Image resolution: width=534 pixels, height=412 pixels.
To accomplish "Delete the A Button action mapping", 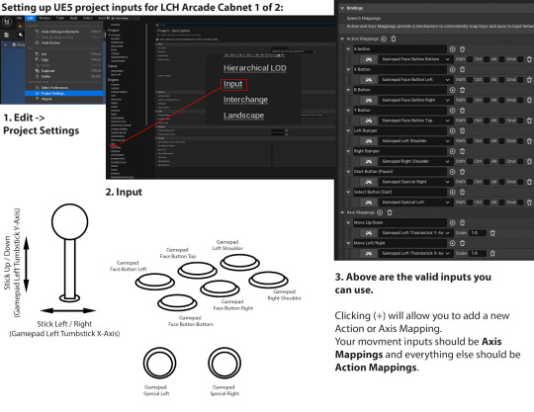I will coord(463,49).
